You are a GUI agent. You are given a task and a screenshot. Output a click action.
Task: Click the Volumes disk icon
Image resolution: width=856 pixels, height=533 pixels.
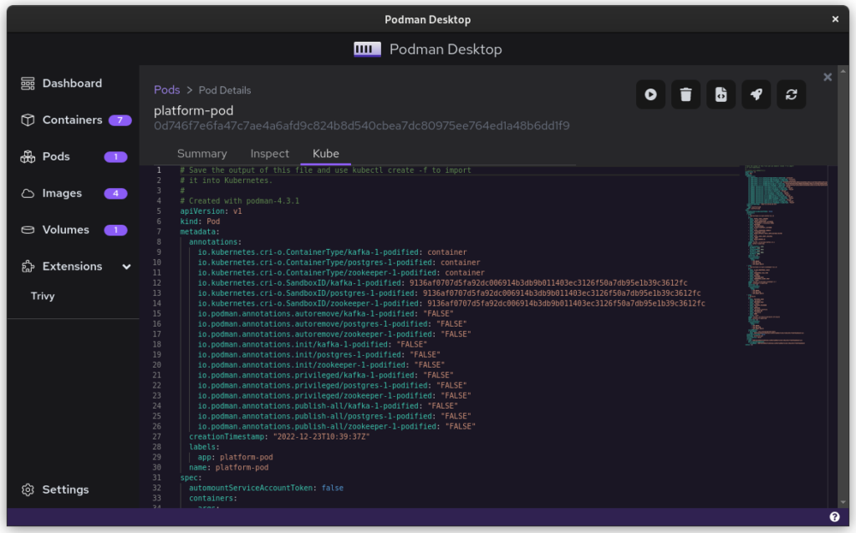(28, 230)
